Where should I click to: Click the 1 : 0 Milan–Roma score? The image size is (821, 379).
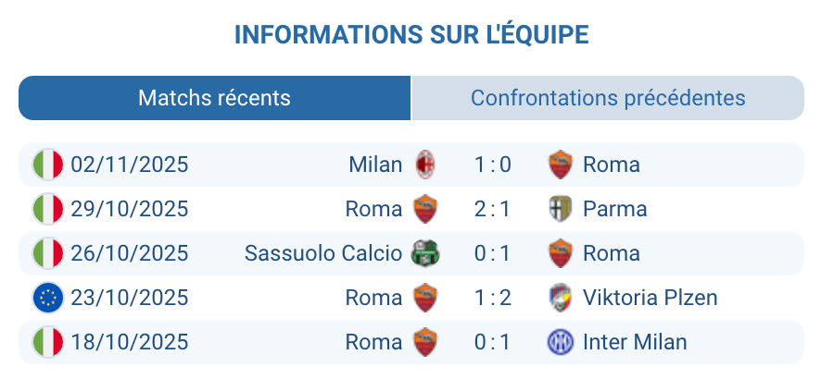click(492, 165)
